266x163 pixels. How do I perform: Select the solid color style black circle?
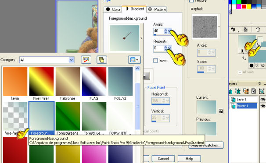tap(252, 66)
